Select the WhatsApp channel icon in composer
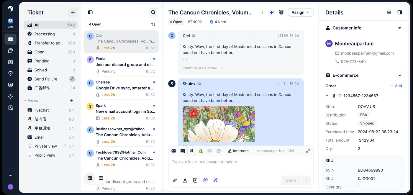Screen dimensions: 413x195 coord(219,151)
